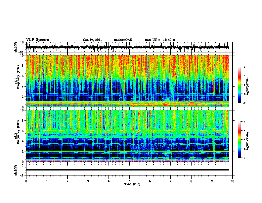This screenshot has height=203, width=262.
Task: Click the upper color bar's log(PSD) label
Action: 248,86
